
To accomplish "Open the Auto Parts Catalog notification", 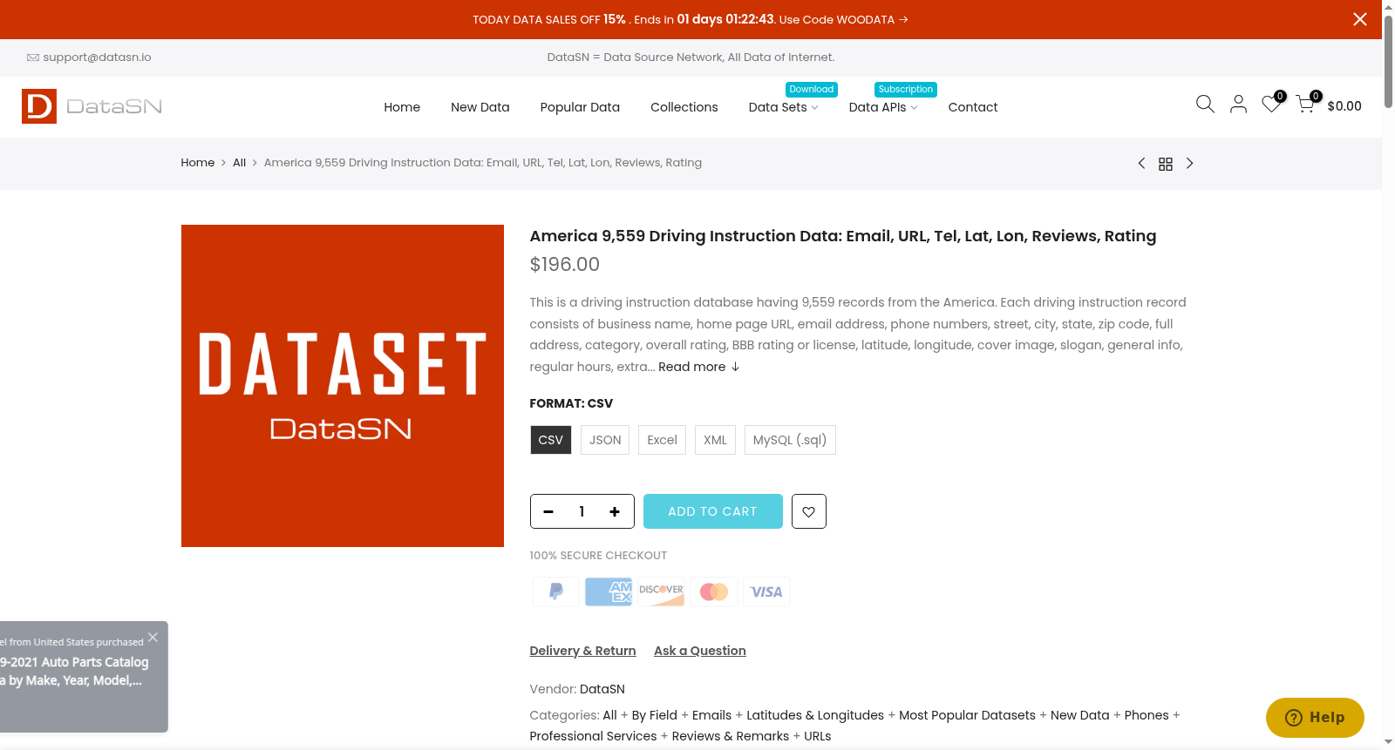I will tap(74, 672).
